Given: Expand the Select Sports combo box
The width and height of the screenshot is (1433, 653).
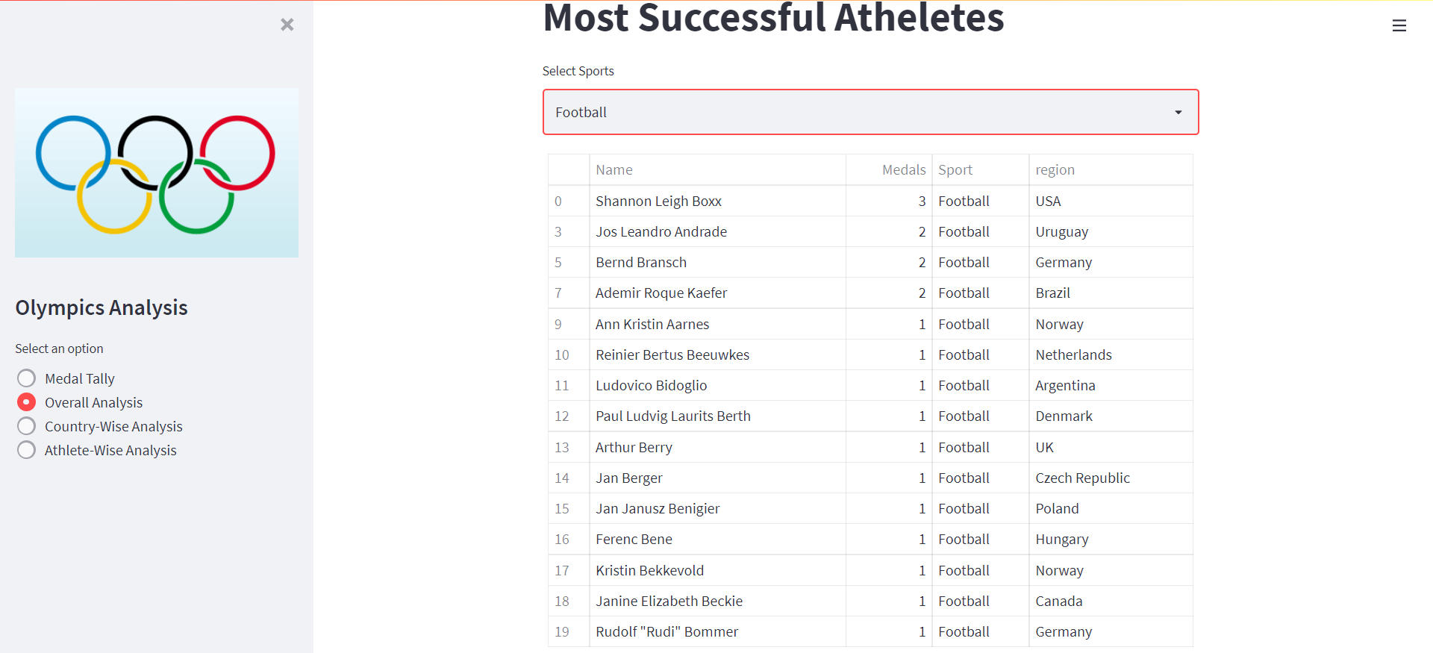Looking at the screenshot, I should pos(870,112).
